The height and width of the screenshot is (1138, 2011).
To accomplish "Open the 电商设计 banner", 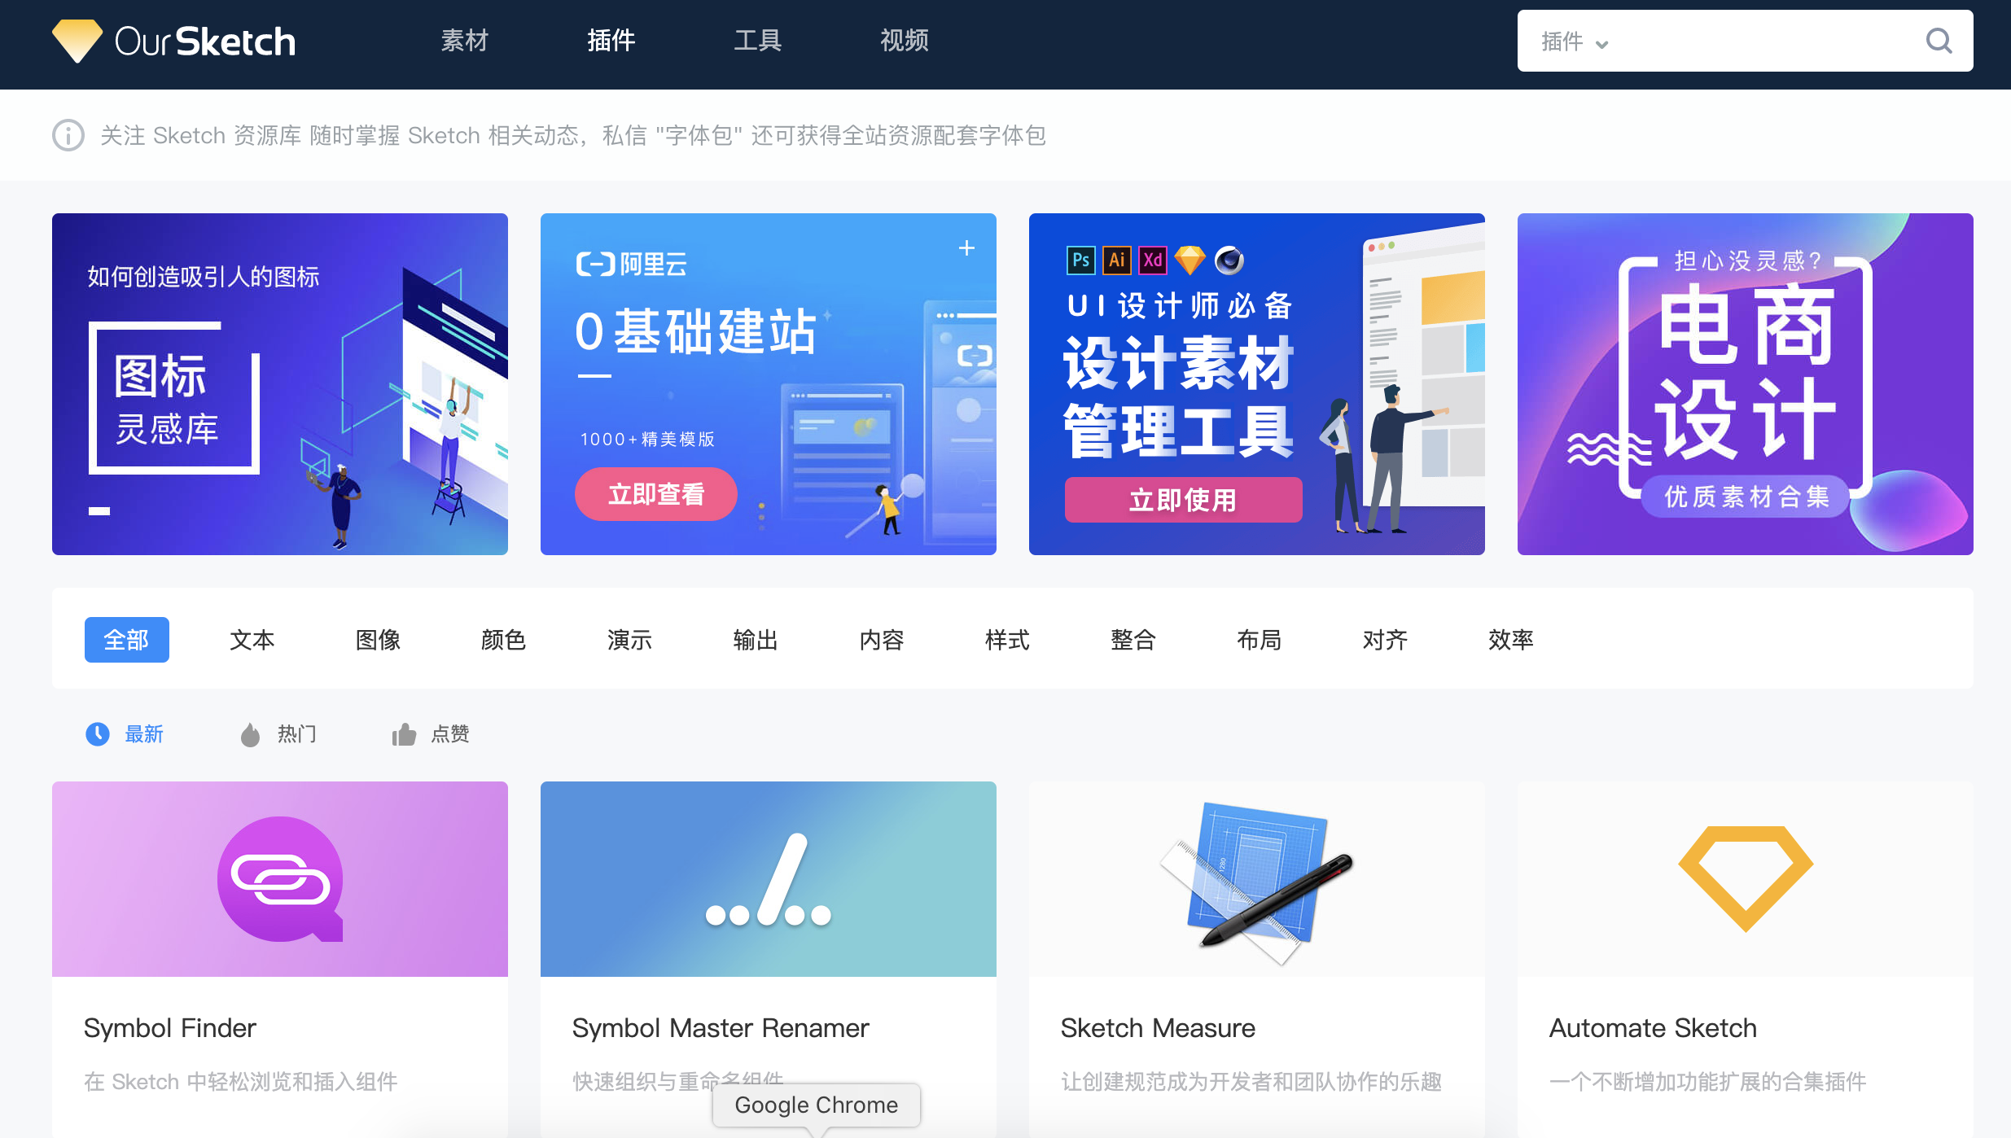I will [x=1745, y=384].
